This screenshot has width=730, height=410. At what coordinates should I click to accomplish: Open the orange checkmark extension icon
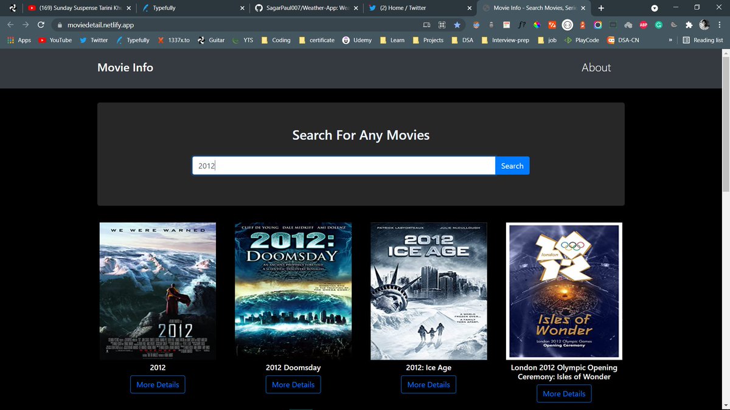(552, 25)
